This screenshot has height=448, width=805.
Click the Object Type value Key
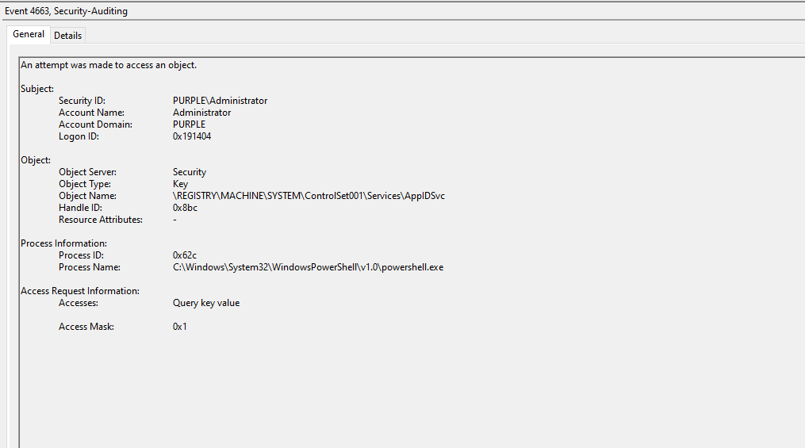coord(182,184)
